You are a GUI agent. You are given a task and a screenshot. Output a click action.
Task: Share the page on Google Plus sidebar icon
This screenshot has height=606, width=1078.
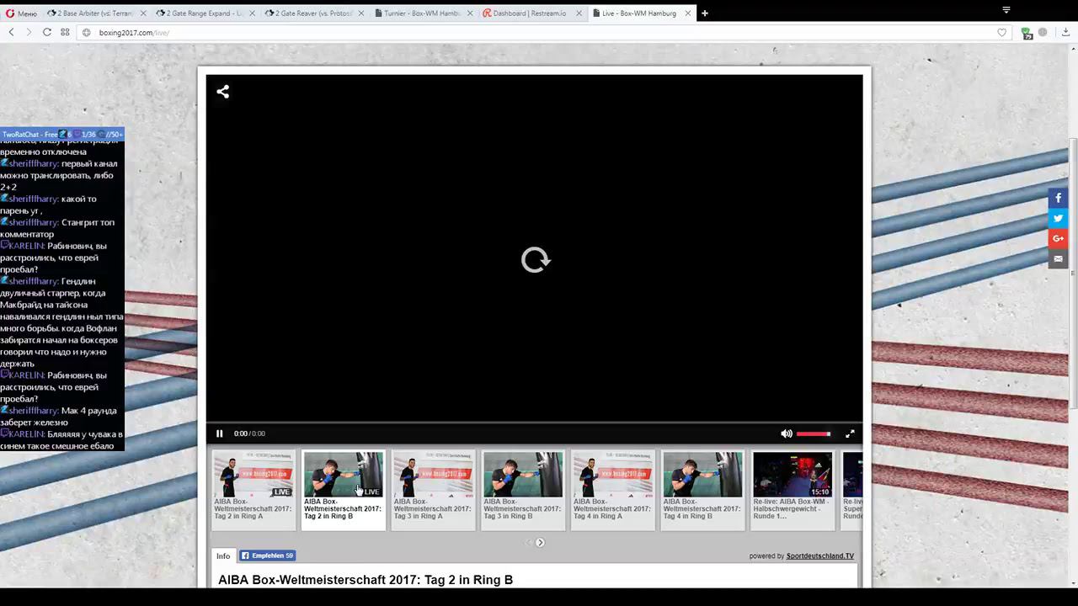point(1059,238)
